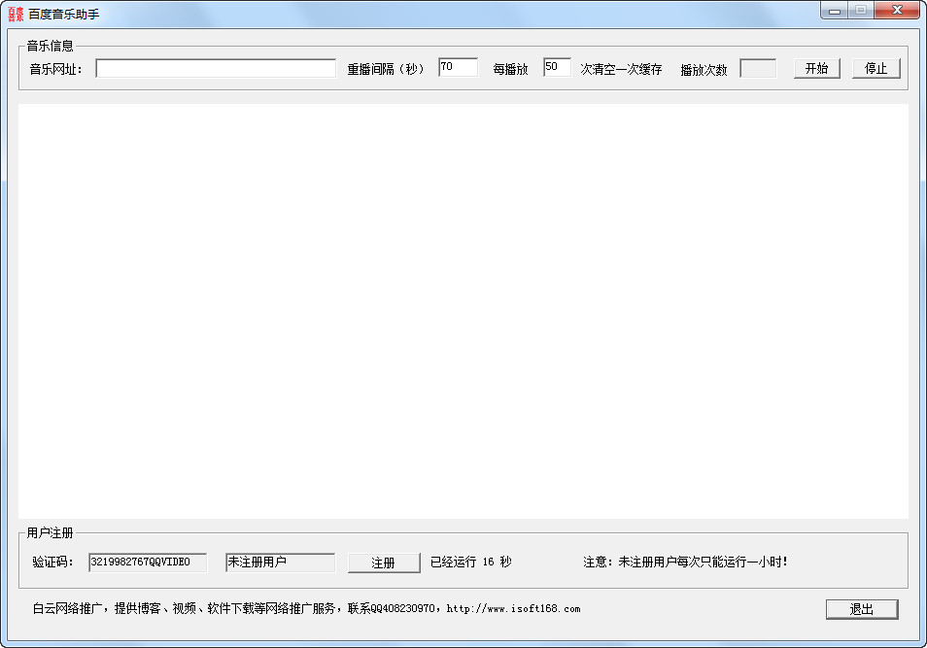Click the 已经运行 16 秒 status text
This screenshot has width=927, height=648.
coord(471,562)
